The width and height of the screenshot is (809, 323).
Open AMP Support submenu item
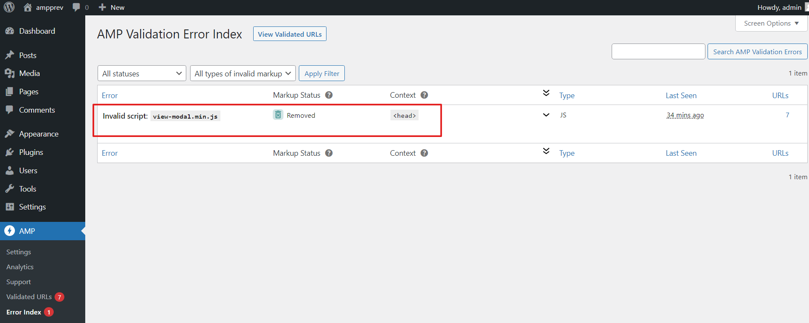[x=19, y=282]
